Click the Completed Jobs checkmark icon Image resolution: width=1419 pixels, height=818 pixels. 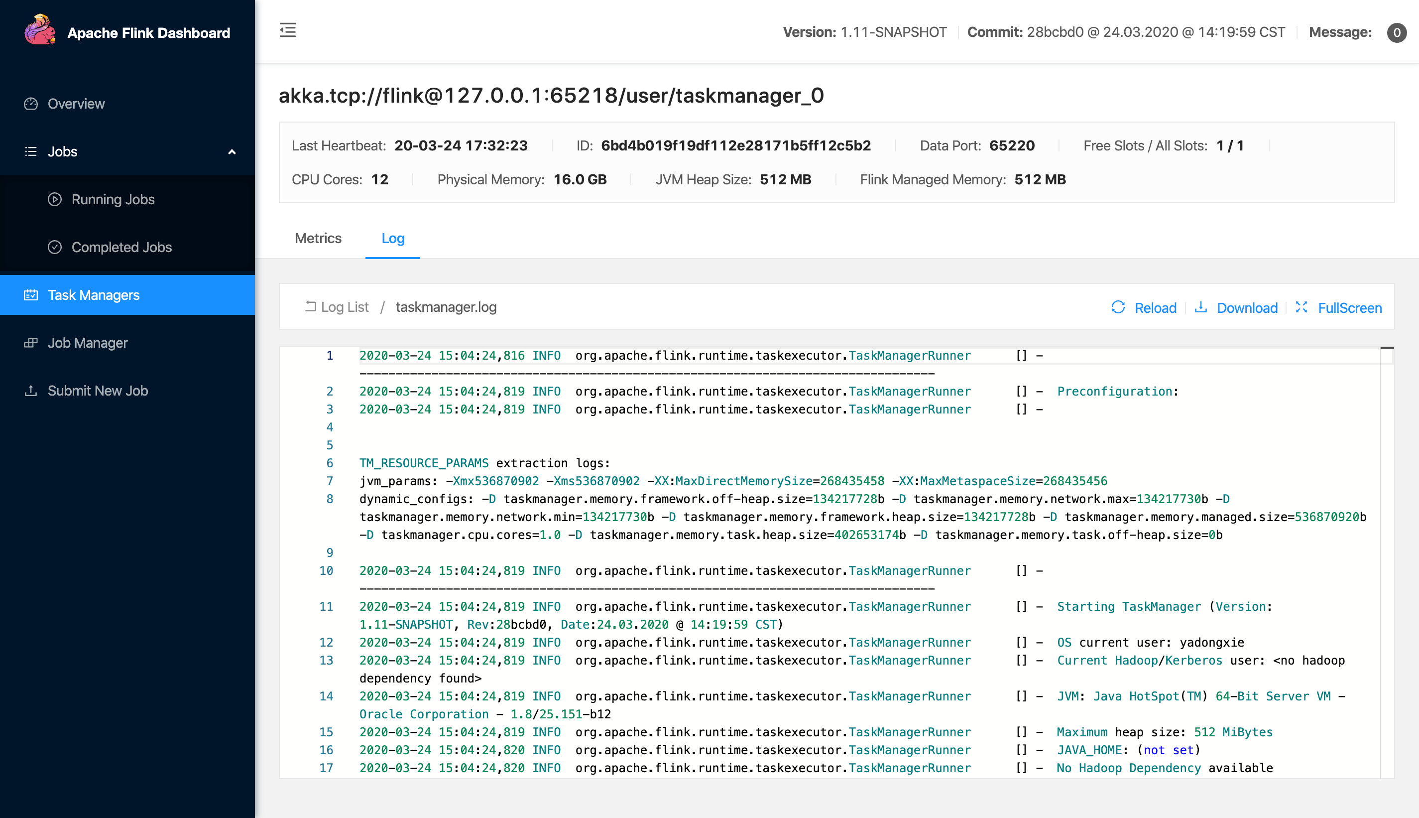(54, 247)
